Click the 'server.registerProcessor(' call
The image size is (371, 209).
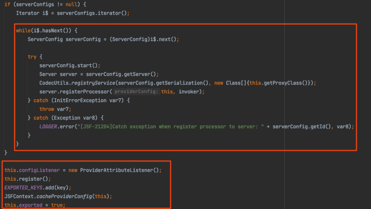click(x=76, y=92)
